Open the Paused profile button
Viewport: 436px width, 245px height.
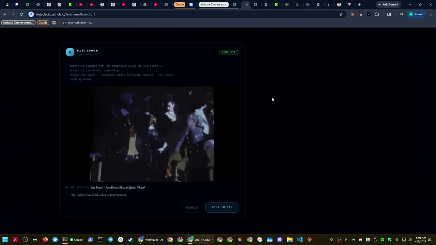coord(416,14)
